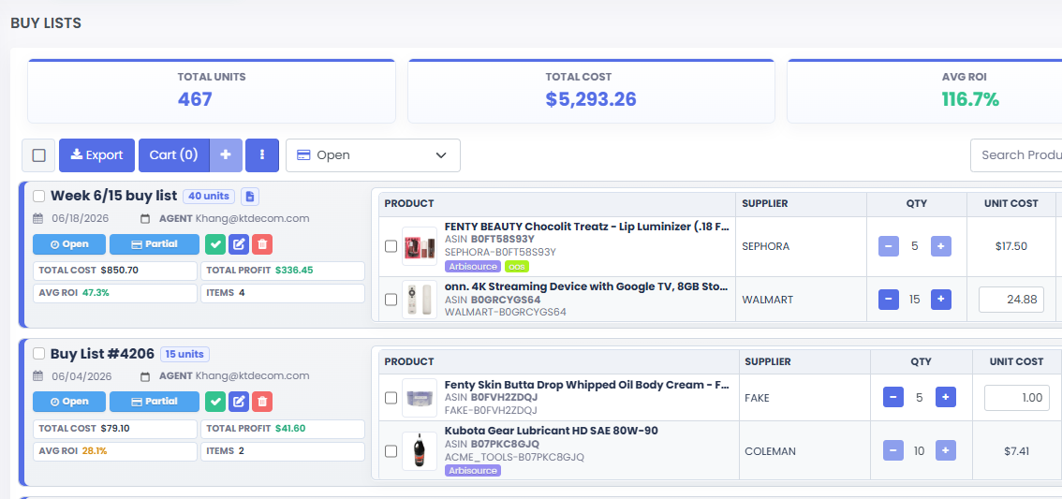1062x499 pixels.
Task: Click the 40 units badge
Action: 209,197
